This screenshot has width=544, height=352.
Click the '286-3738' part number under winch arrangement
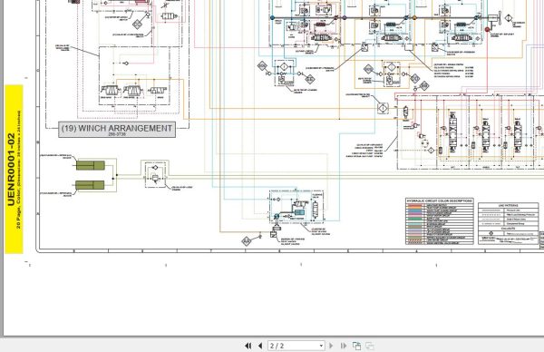point(117,134)
